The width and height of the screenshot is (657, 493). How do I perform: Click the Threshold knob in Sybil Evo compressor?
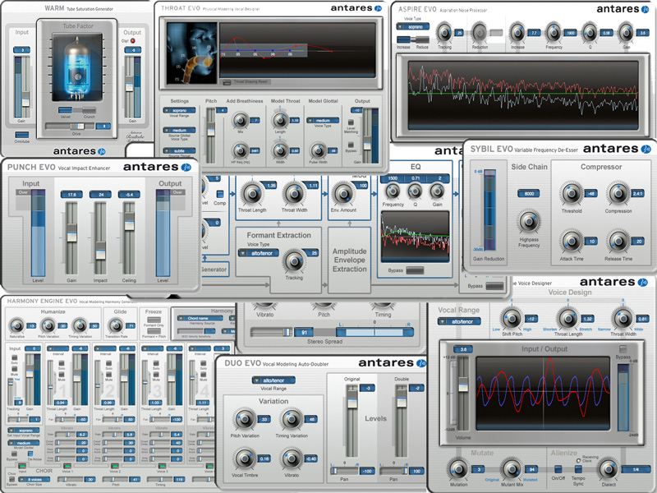click(571, 194)
